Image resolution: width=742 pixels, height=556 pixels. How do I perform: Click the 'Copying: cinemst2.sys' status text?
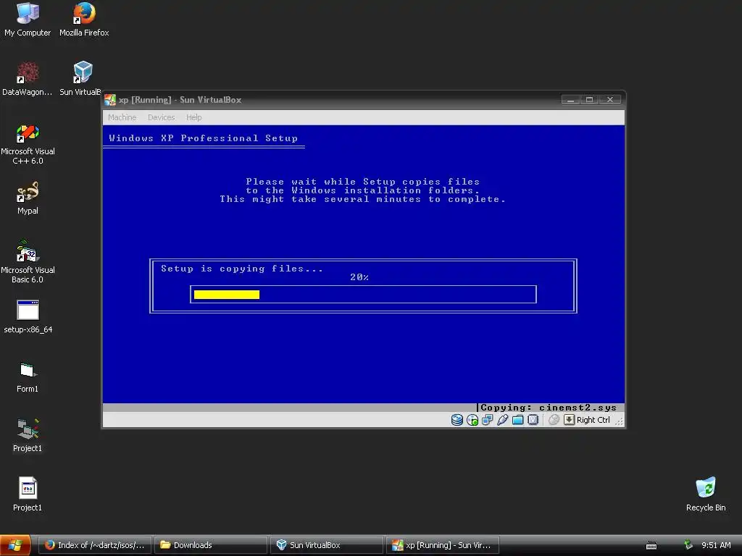(x=549, y=408)
